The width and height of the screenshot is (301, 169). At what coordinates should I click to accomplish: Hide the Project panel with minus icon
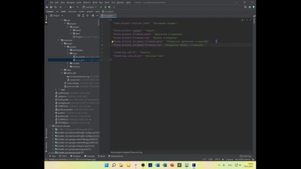(x=97, y=15)
